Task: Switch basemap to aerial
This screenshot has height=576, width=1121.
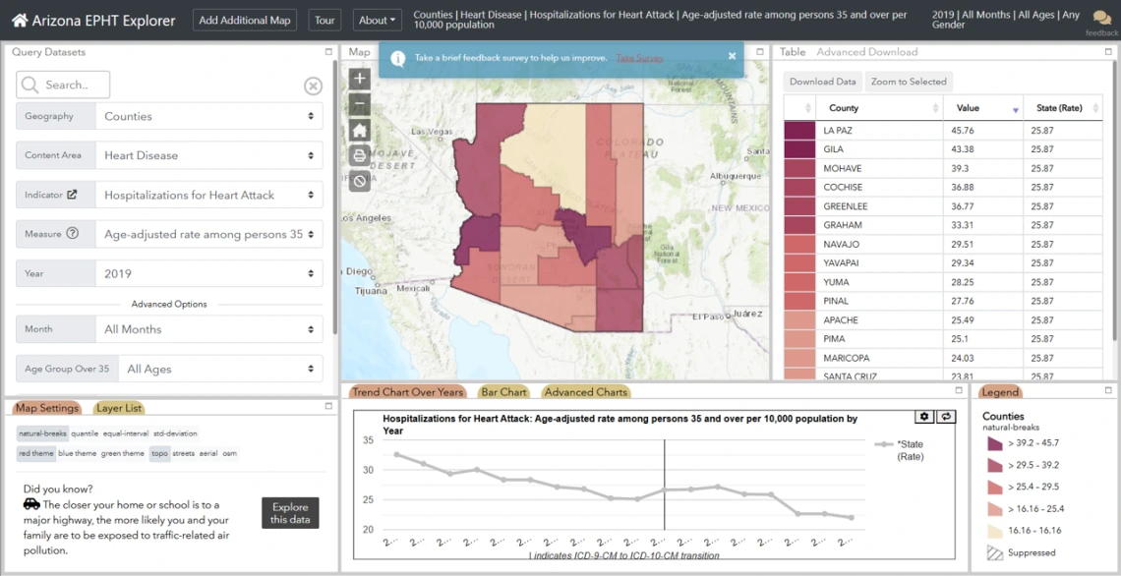Action: [x=208, y=453]
